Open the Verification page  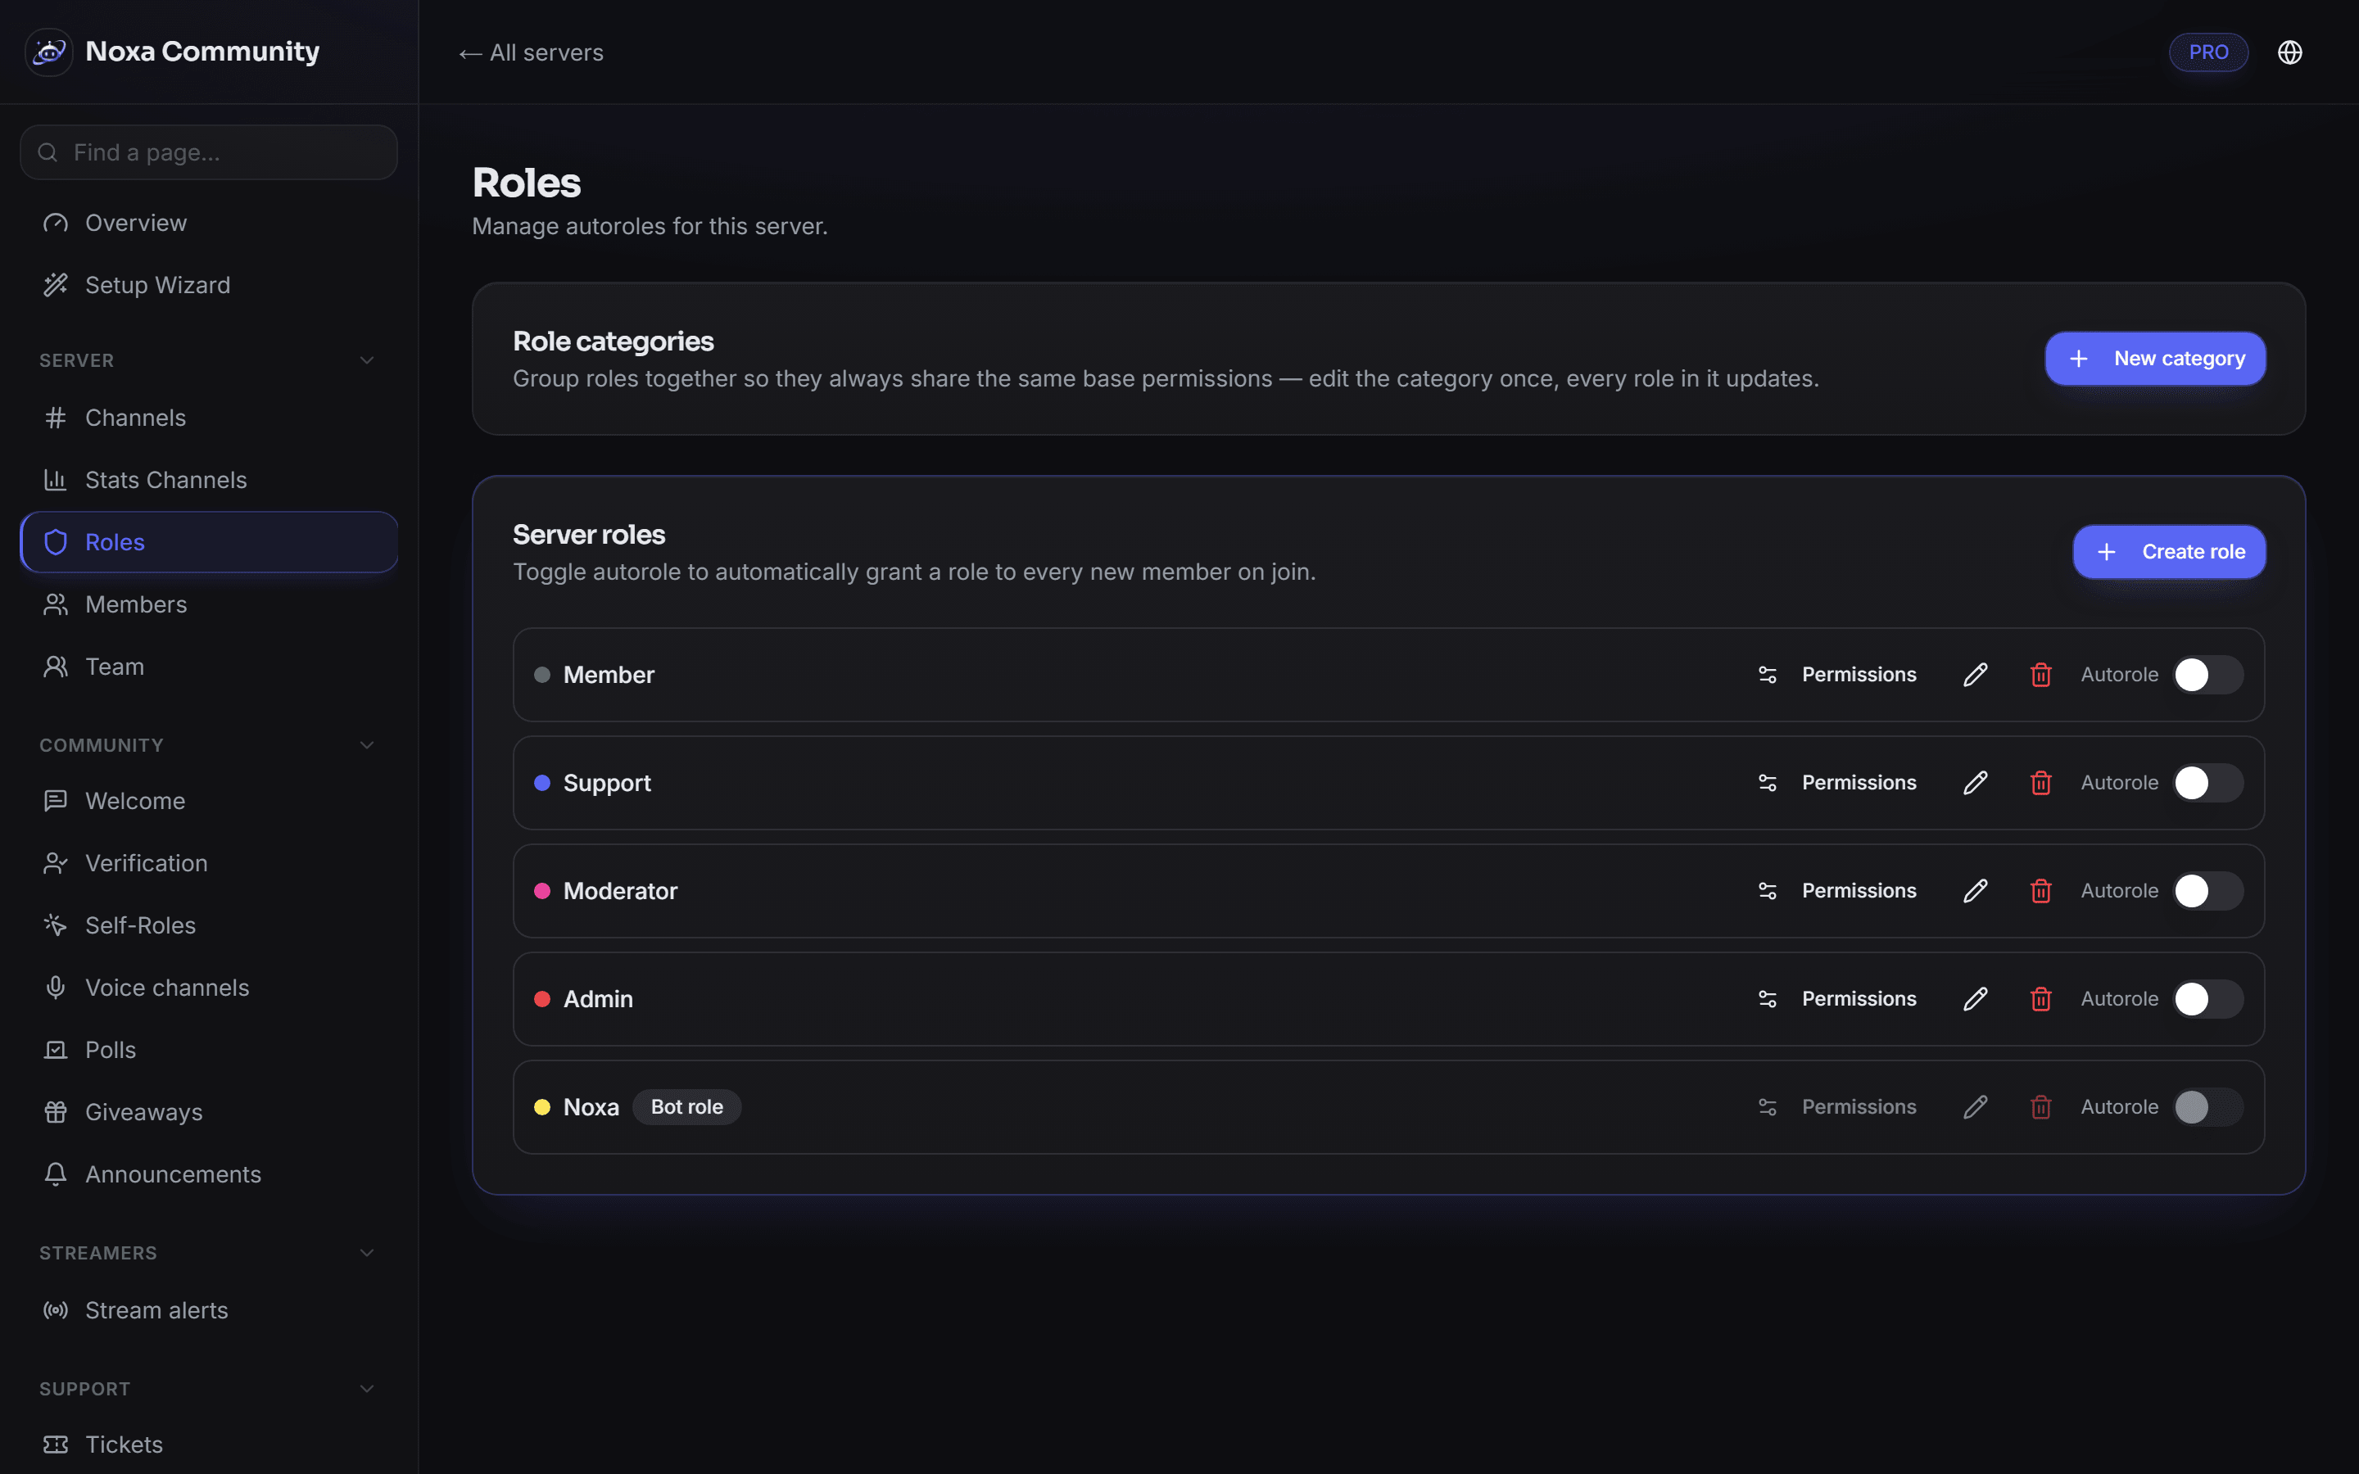(209, 864)
